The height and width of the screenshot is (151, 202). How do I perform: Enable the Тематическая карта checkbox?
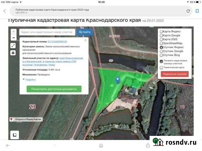(x=162, y=67)
